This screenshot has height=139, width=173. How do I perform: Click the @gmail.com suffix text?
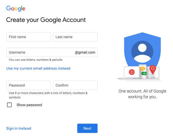[x=85, y=52]
